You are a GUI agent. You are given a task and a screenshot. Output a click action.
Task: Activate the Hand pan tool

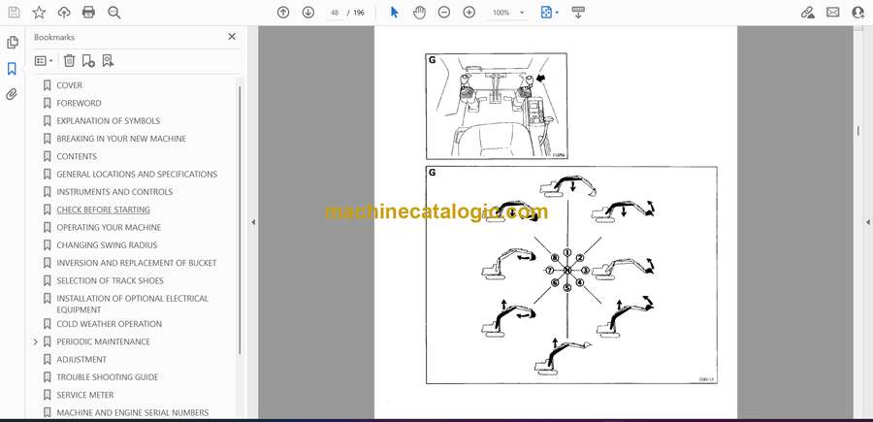click(419, 13)
